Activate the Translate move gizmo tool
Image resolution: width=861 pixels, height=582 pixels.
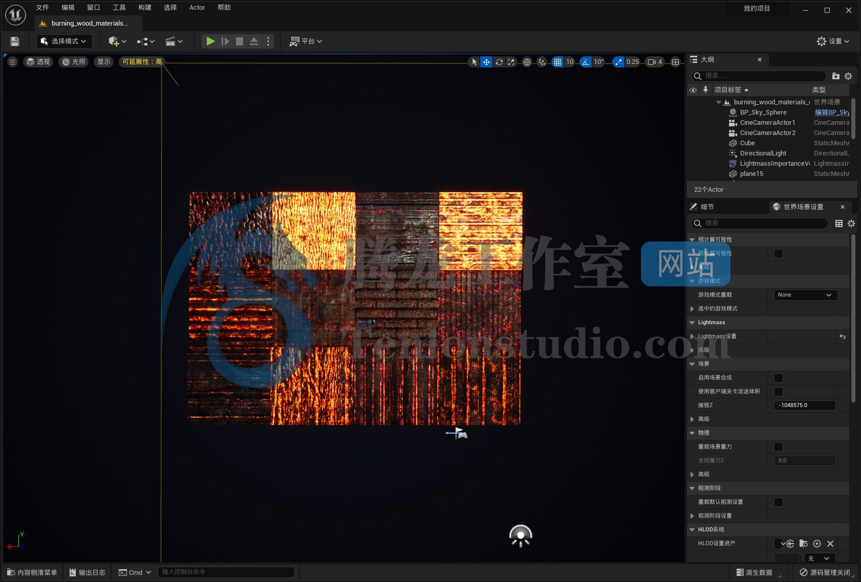pyautogui.click(x=486, y=62)
